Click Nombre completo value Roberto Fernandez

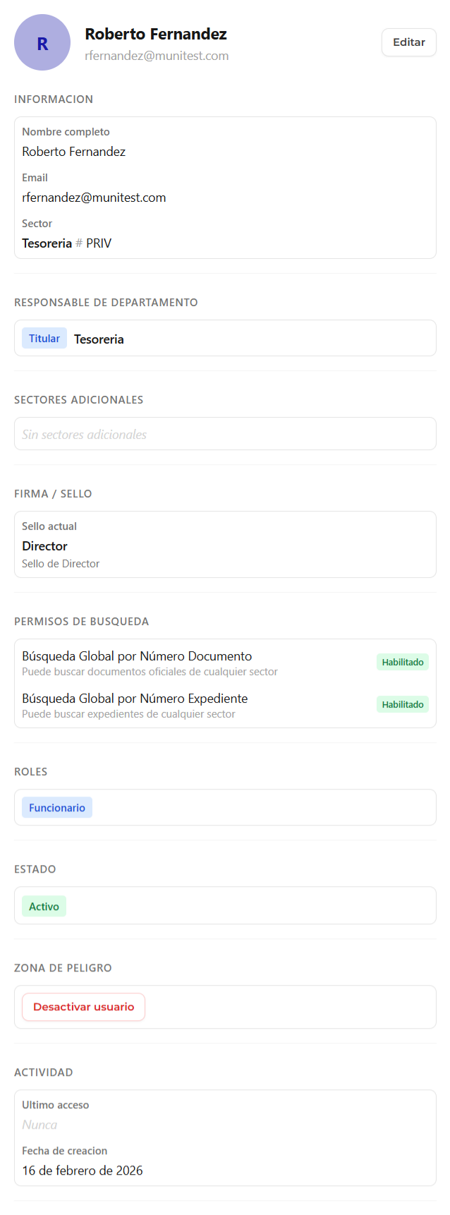pyautogui.click(x=74, y=152)
